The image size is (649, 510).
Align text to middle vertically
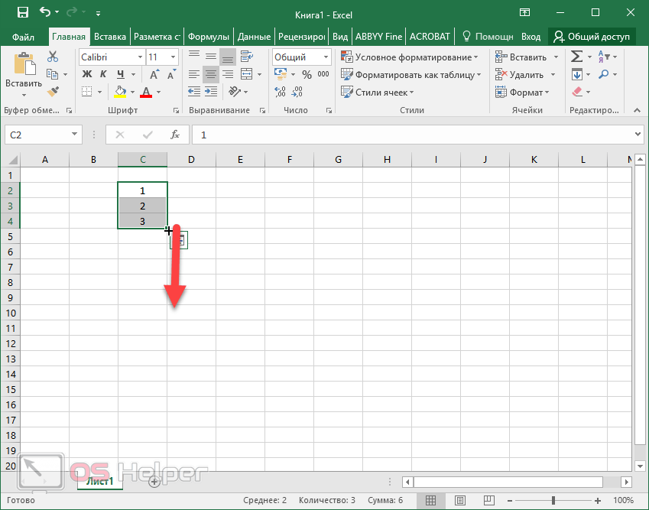point(211,57)
